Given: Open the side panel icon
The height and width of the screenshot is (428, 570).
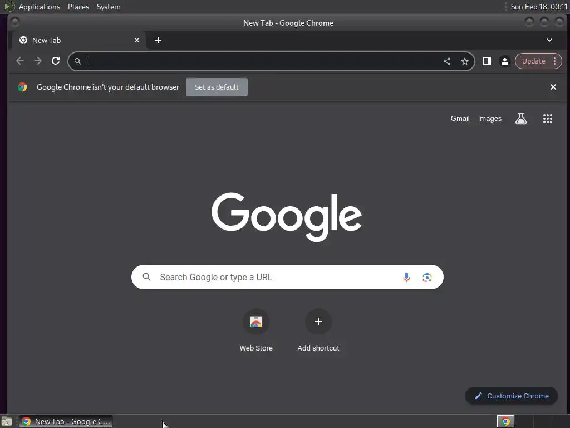Looking at the screenshot, I should coord(487,61).
